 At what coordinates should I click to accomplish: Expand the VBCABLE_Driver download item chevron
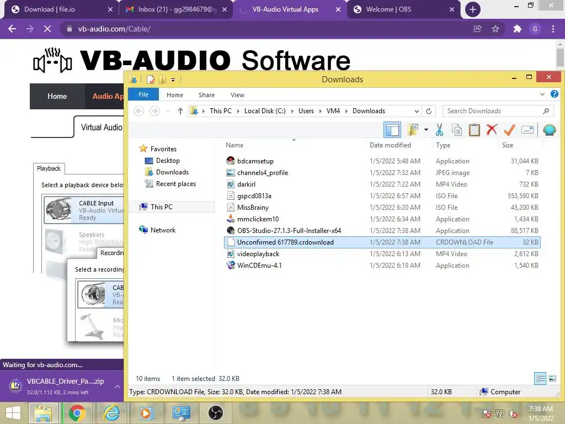(117, 386)
